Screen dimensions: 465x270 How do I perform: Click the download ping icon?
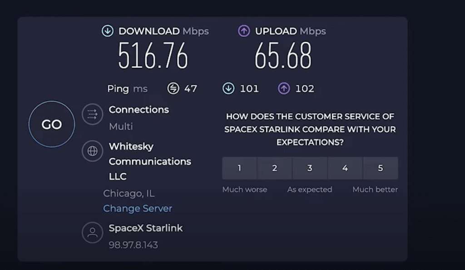click(x=228, y=88)
